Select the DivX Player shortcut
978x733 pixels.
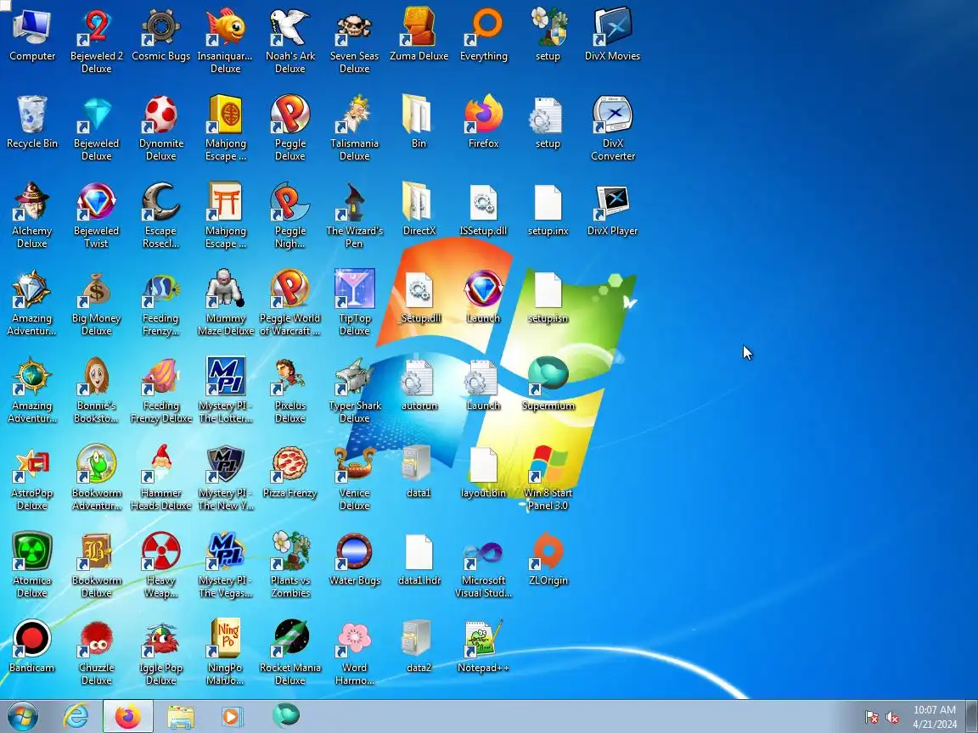tap(612, 203)
